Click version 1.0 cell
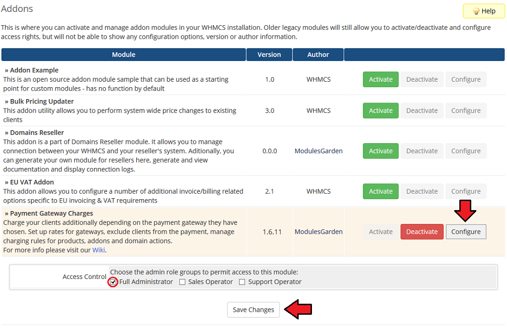Screen dimensions: 507x329 (269, 79)
